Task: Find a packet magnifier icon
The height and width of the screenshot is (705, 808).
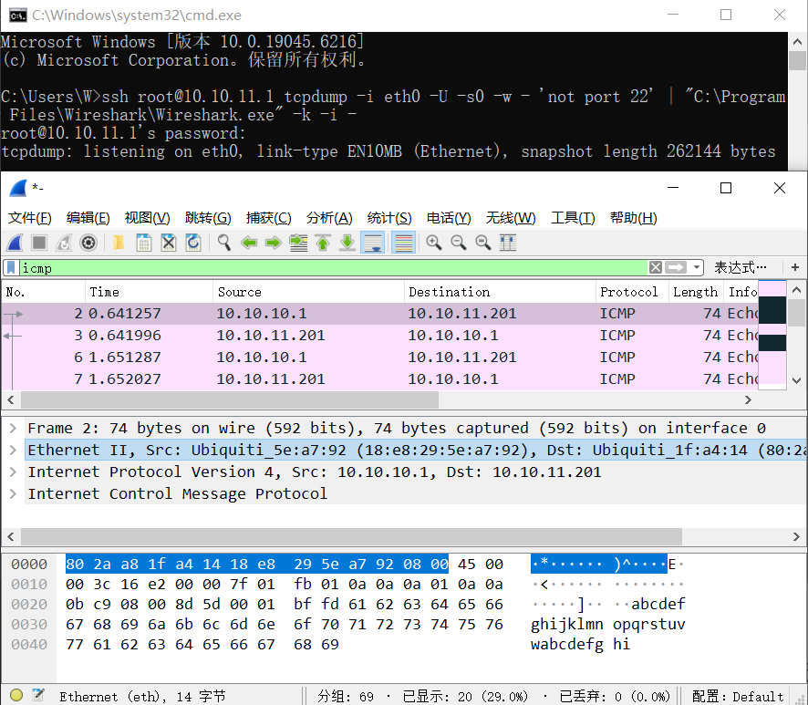Action: pyautogui.click(x=223, y=243)
